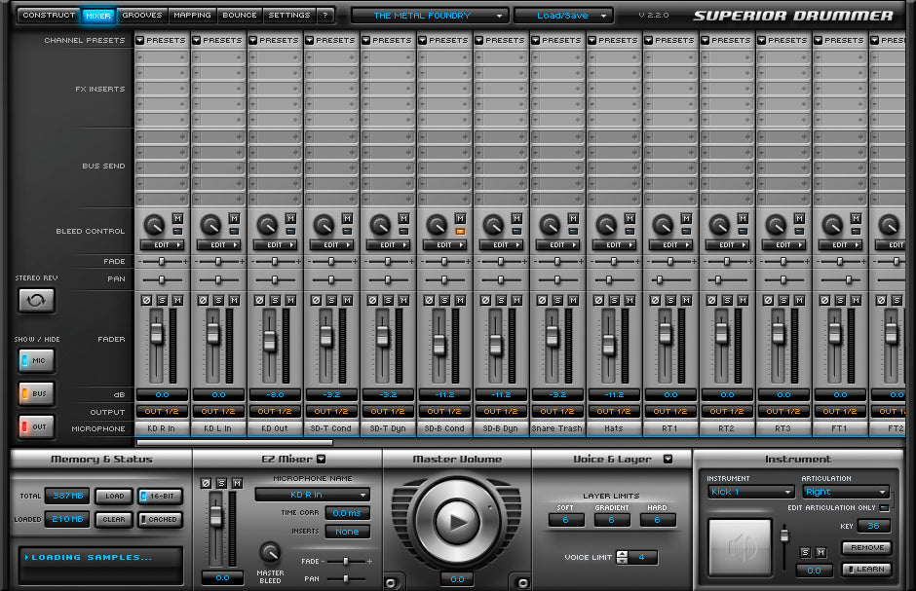Image resolution: width=916 pixels, height=591 pixels.
Task: Toggle MIC visibility in Show/Hide panel
Action: pyautogui.click(x=34, y=360)
